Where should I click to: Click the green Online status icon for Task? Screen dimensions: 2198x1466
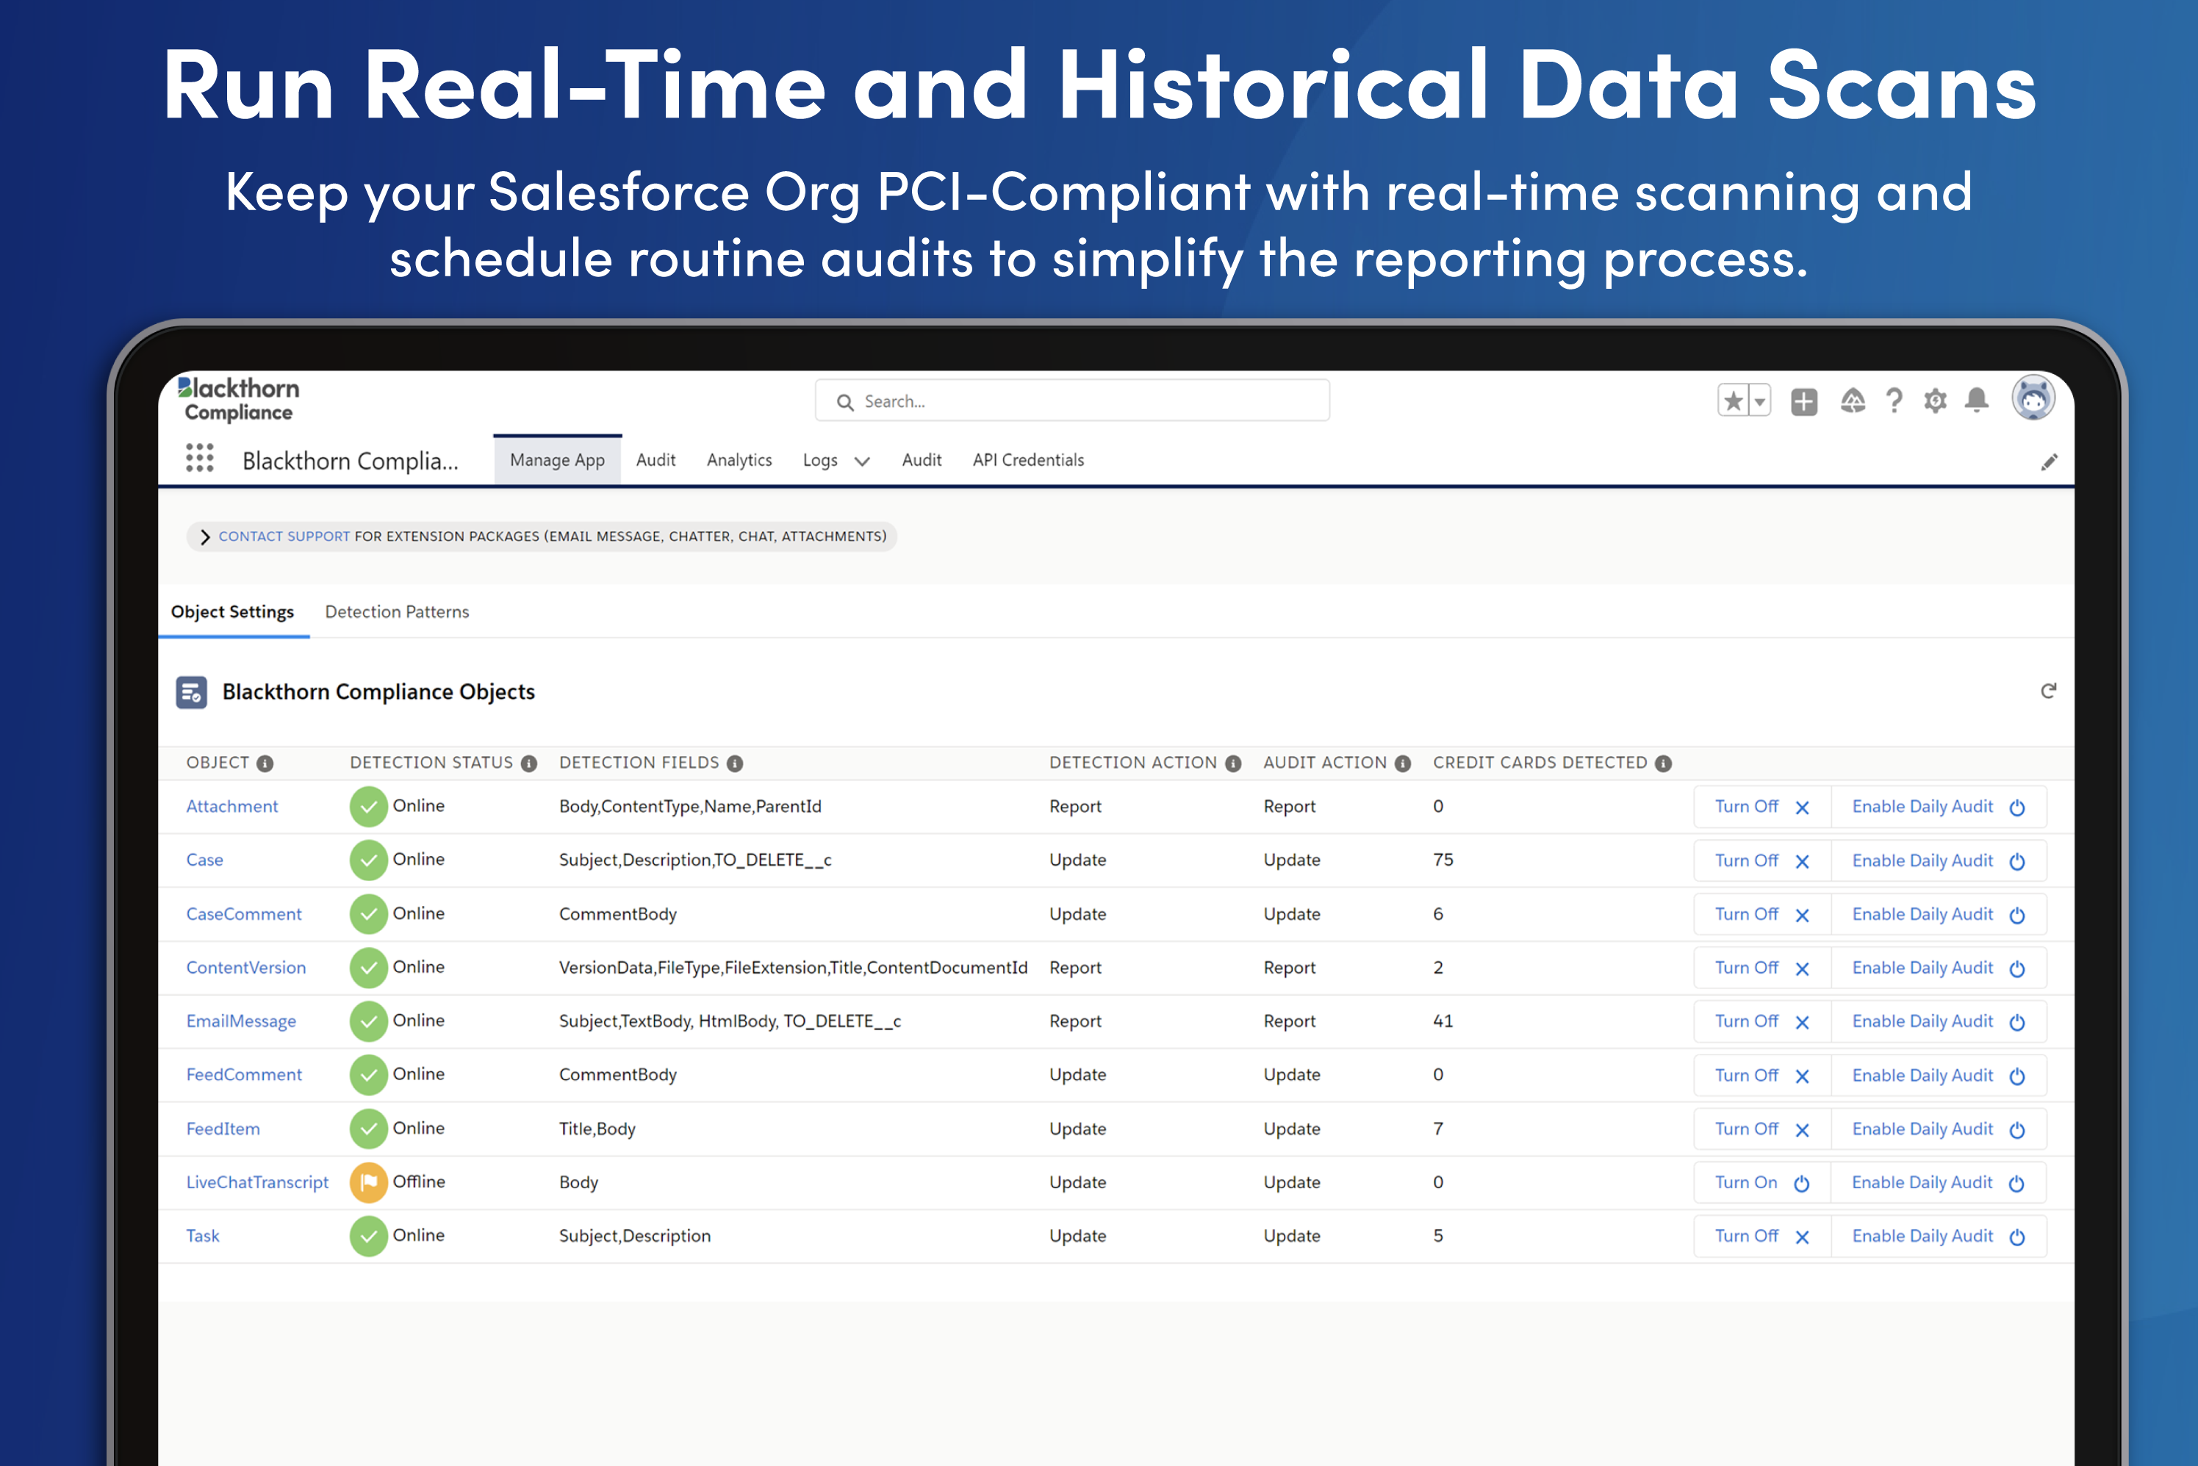pos(368,1236)
